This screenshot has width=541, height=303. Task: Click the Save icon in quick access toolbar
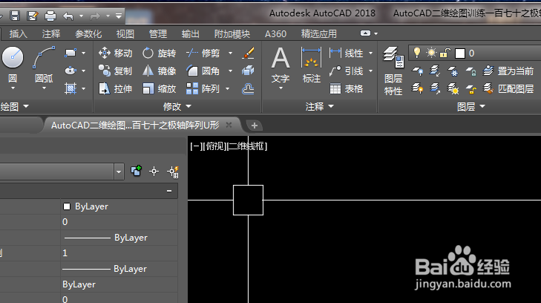click(x=15, y=16)
